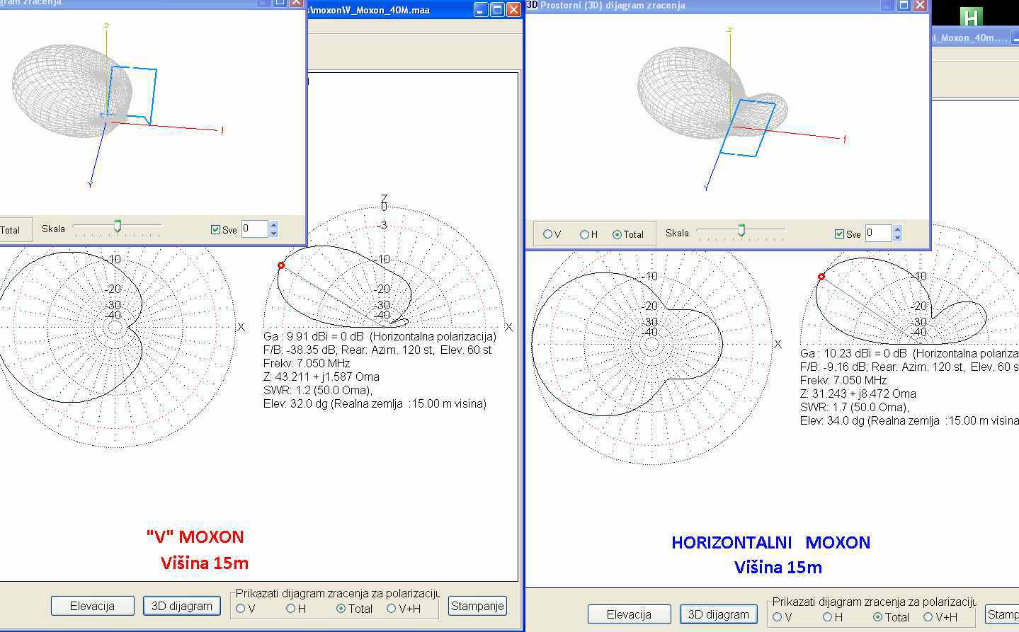Click red peak marker on V Moxon elevation plot
The width and height of the screenshot is (1019, 632).
coord(281,265)
